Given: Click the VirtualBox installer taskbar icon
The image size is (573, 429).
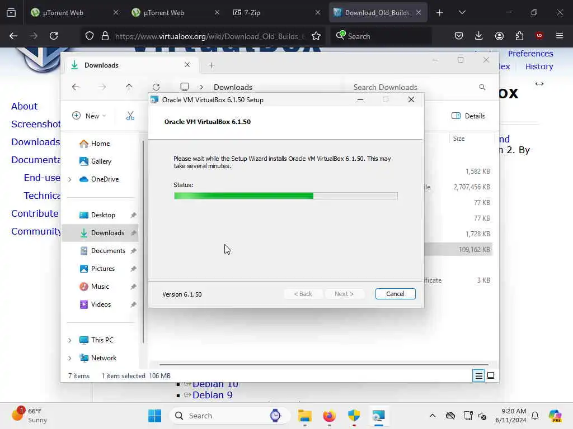Looking at the screenshot, I should pyautogui.click(x=378, y=416).
